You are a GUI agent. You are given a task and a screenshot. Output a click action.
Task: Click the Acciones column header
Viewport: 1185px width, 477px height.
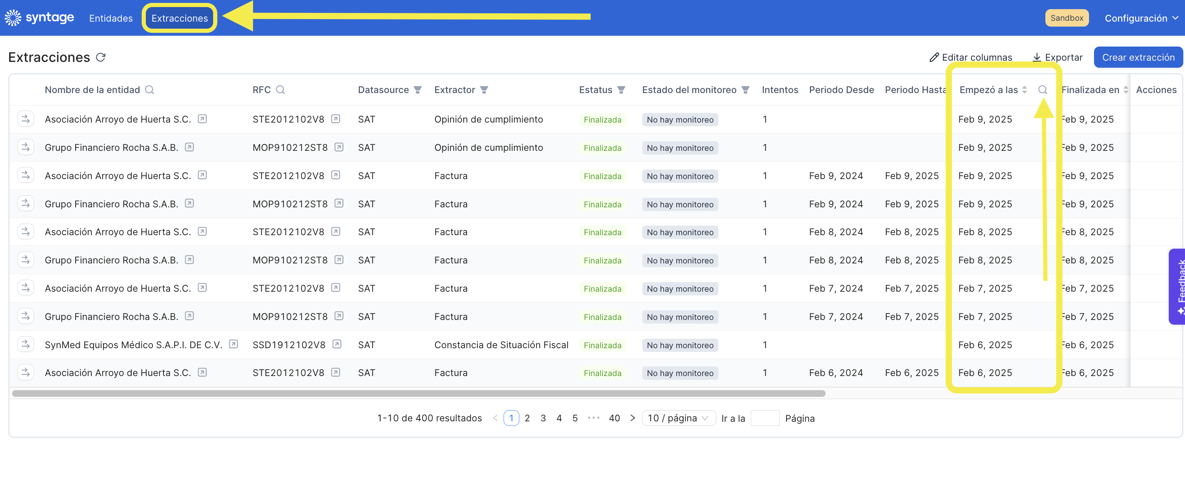point(1156,90)
